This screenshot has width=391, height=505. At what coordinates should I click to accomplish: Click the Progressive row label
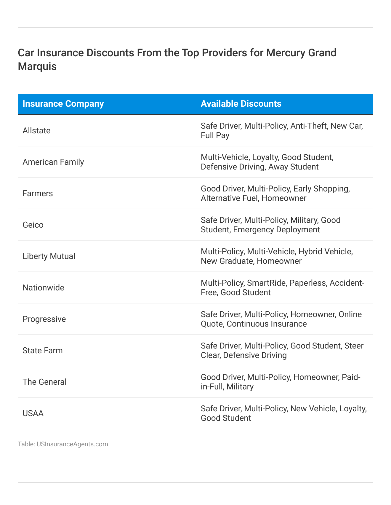[44, 319]
